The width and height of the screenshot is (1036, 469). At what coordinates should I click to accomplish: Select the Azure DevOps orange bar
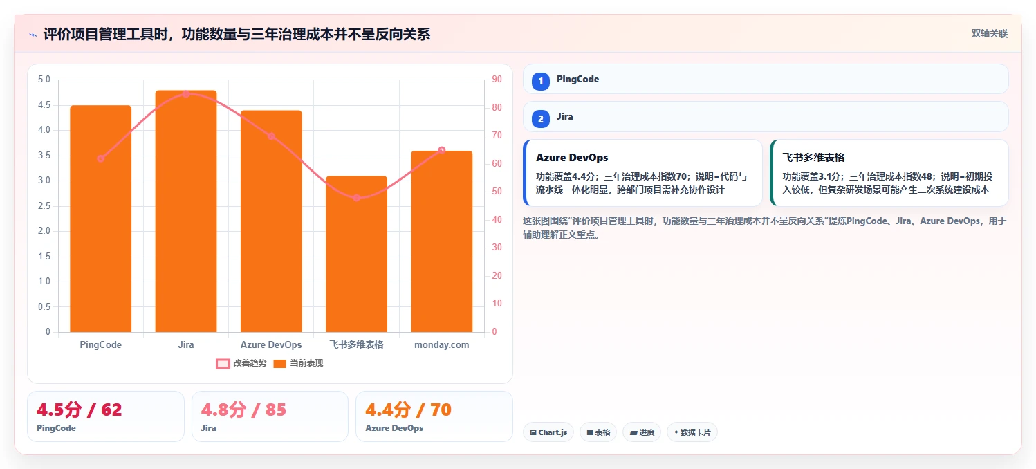(271, 221)
